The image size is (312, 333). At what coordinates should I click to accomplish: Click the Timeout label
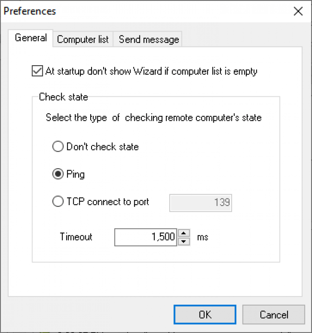point(76,237)
